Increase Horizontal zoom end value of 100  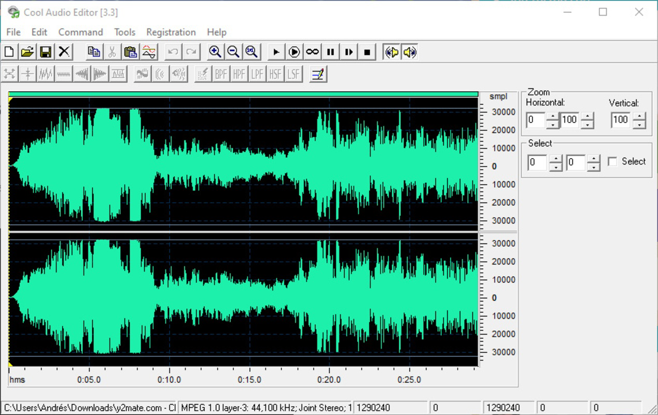[x=587, y=116]
